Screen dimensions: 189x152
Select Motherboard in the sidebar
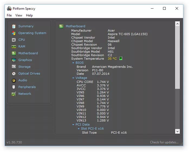(x=28, y=53)
